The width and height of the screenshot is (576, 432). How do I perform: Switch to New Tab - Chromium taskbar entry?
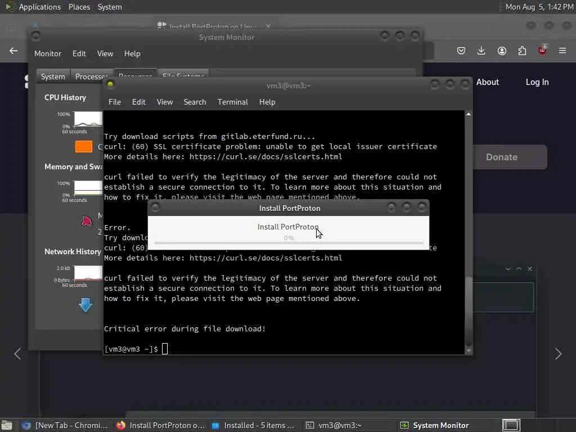point(65,425)
